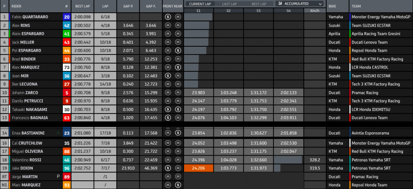
Task: Click Quartararo's S1 sector progress bar
Action: coord(198,16)
